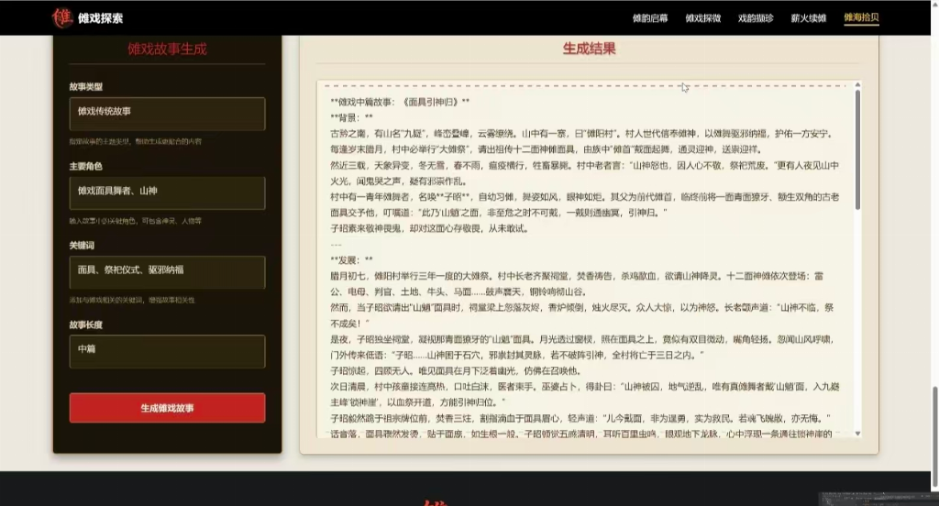939x506 pixels.
Task: Click the red 傩 logo icon
Action: point(62,17)
